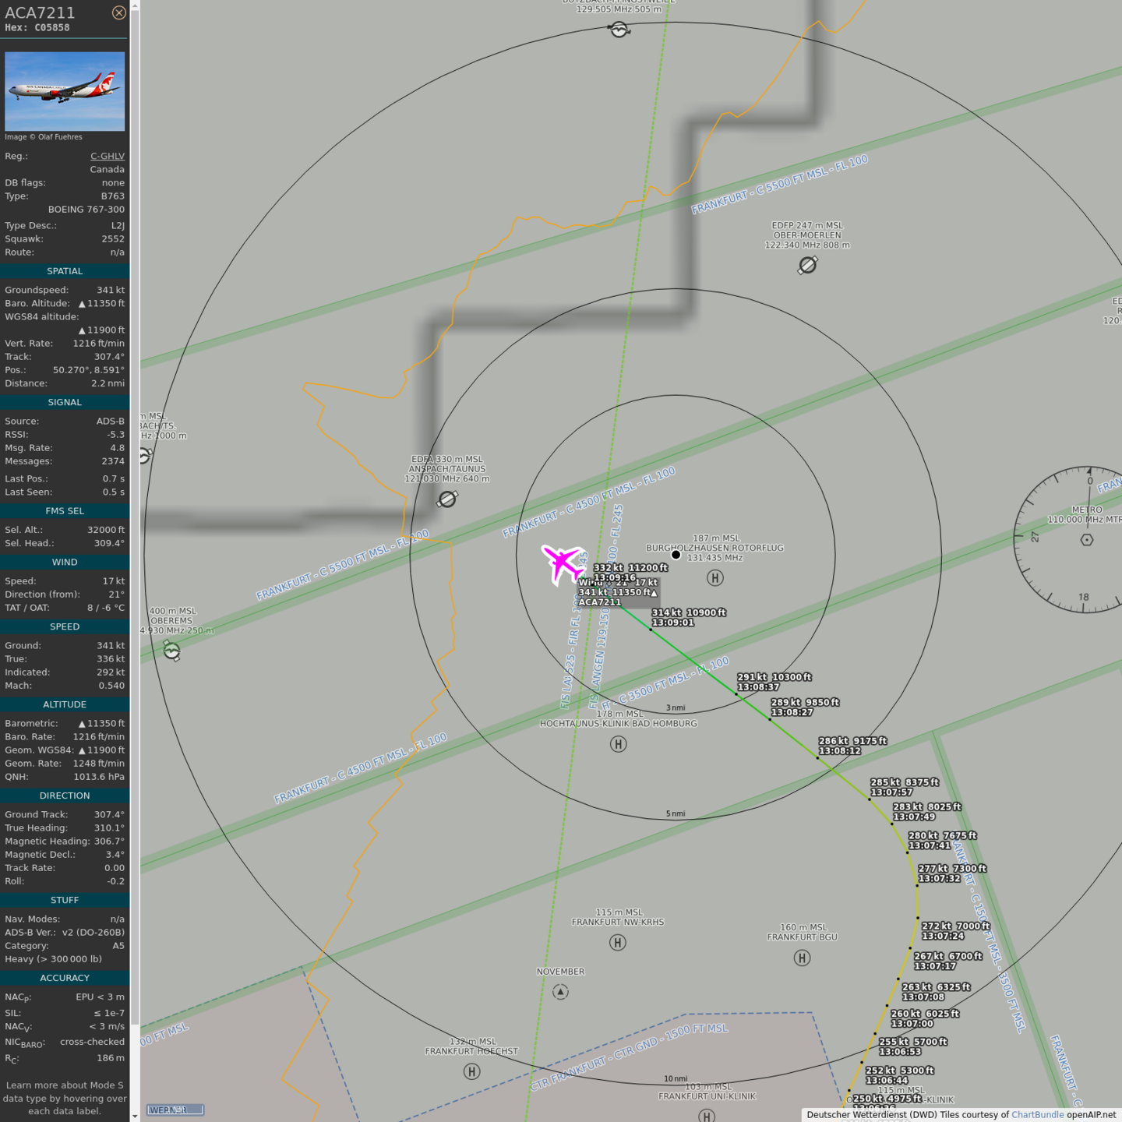Click the Anspach/Taunus EDFA airfield icon
1122x1122 pixels.
447,499
